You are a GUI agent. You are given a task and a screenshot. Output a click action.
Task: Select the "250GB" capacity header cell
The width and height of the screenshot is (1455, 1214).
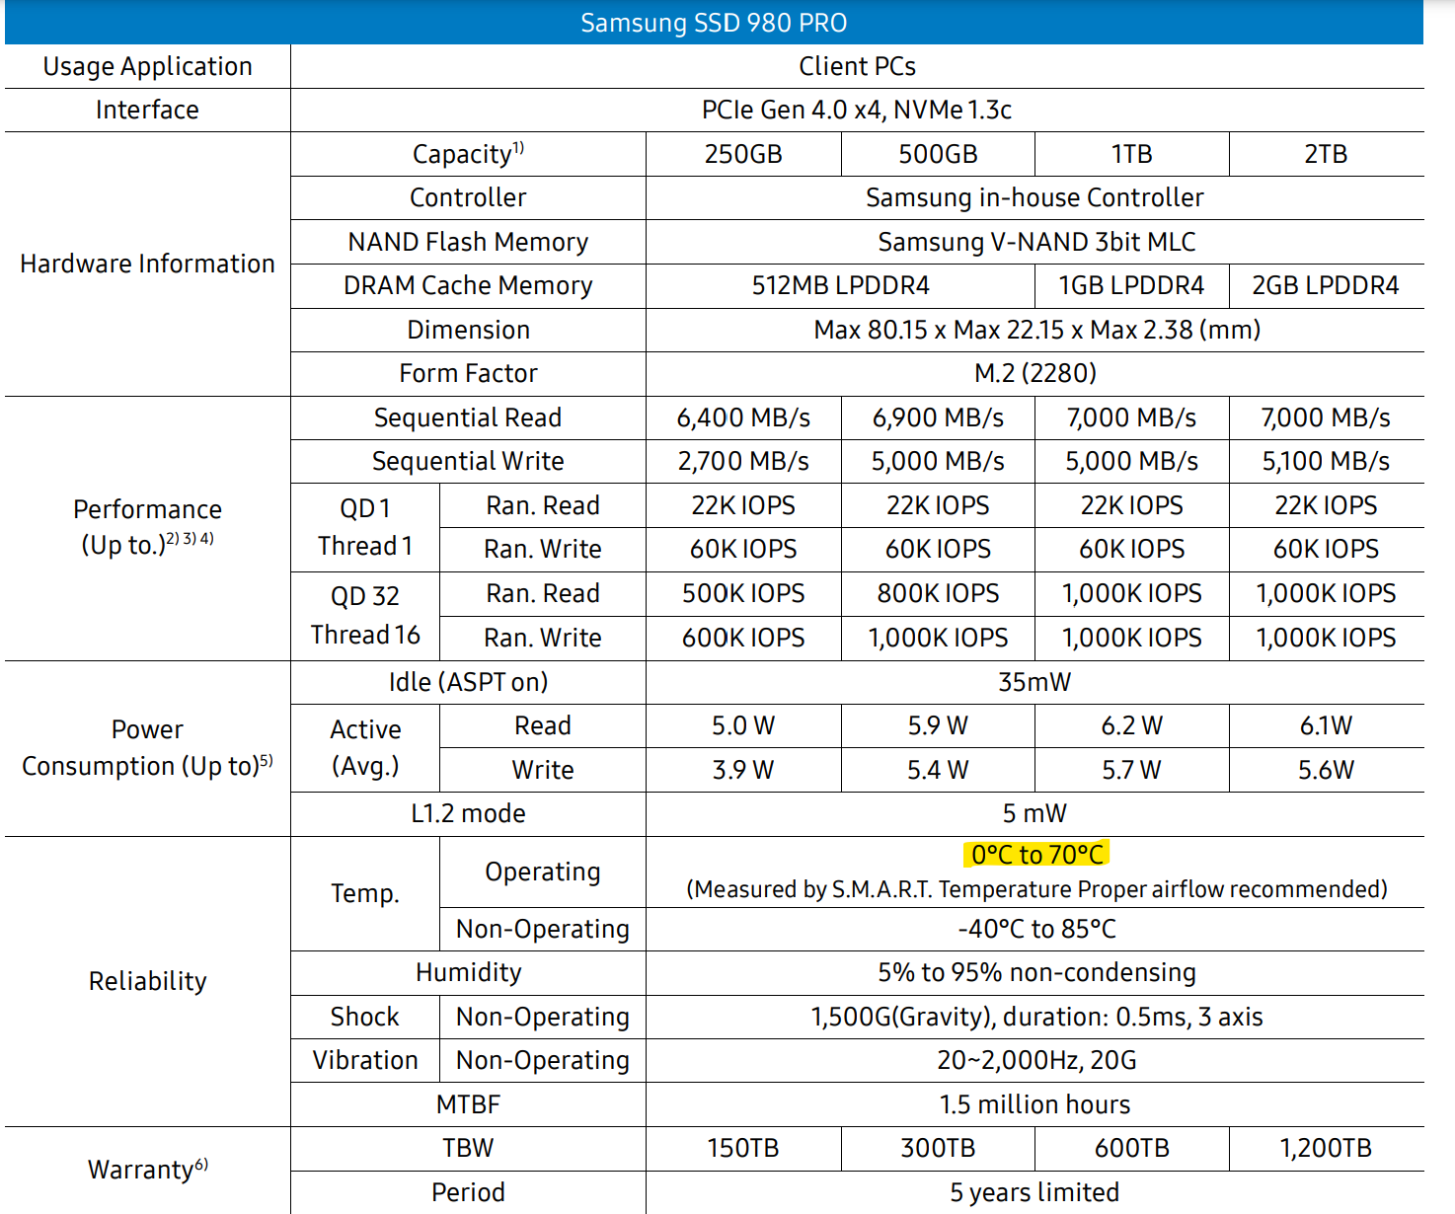(743, 154)
